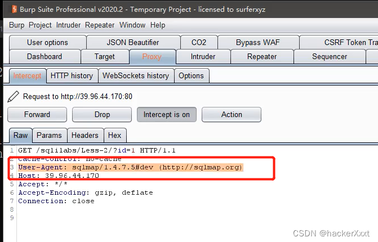Image resolution: width=378 pixels, height=242 pixels.
Task: Switch to the Hex view tab
Action: pos(115,135)
